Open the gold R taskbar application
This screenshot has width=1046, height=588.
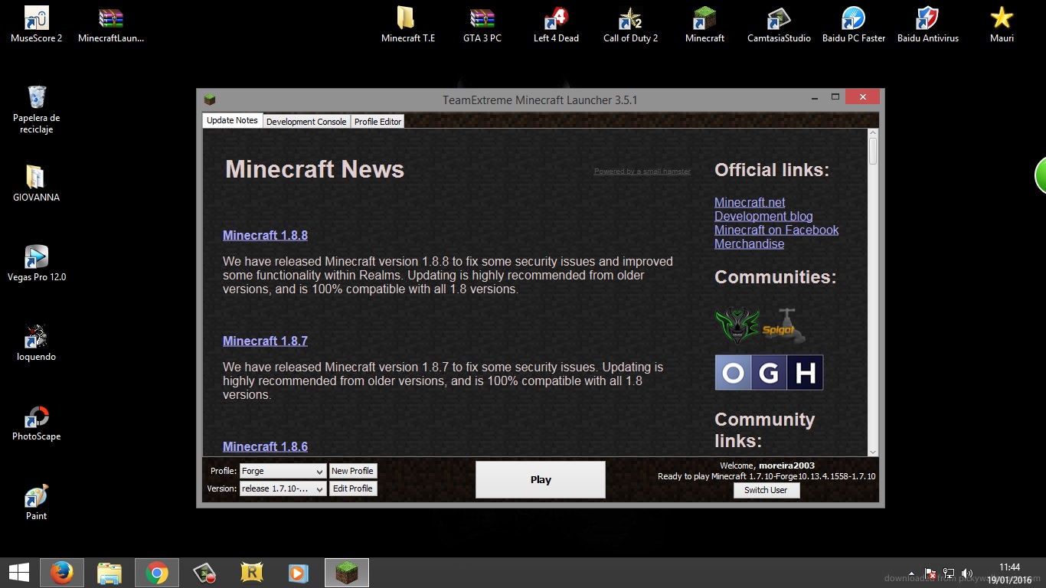click(252, 573)
